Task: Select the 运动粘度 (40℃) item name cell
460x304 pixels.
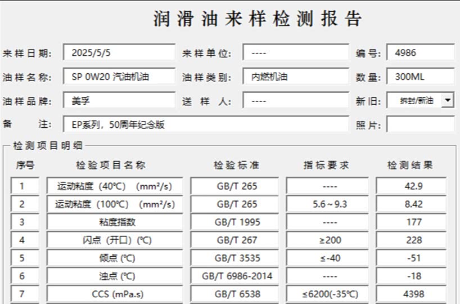Action: coord(115,186)
